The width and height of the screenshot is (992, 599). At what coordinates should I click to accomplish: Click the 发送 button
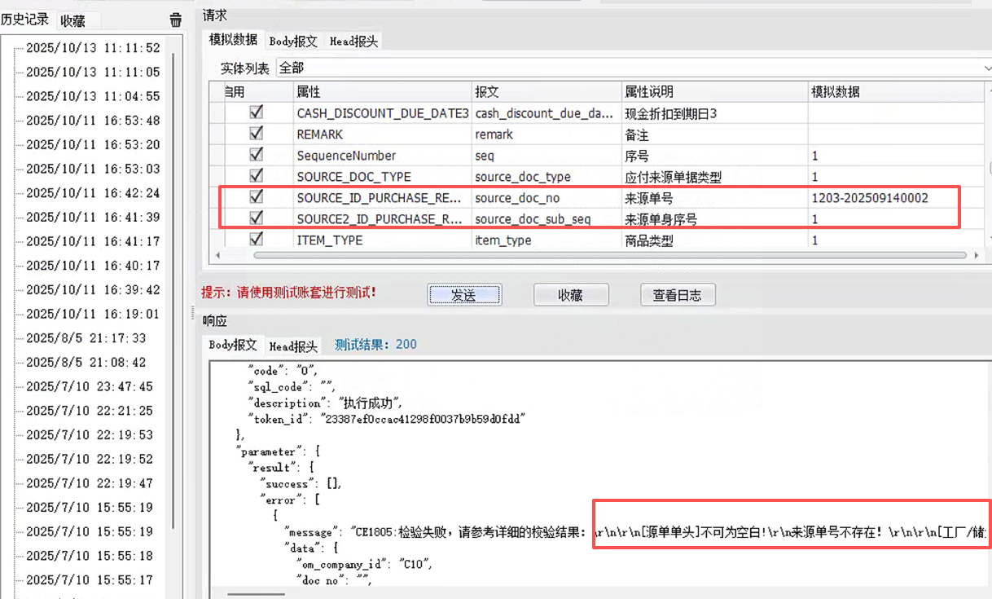463,295
